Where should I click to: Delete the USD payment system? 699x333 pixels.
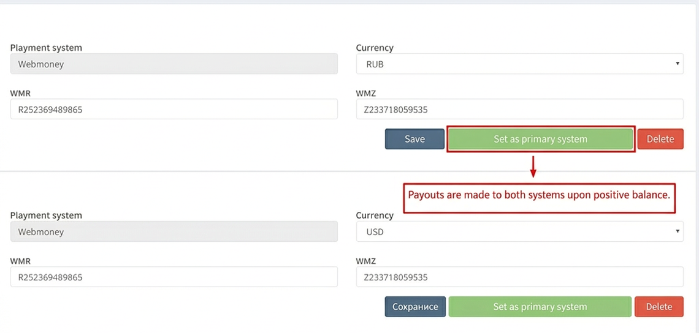click(x=659, y=307)
